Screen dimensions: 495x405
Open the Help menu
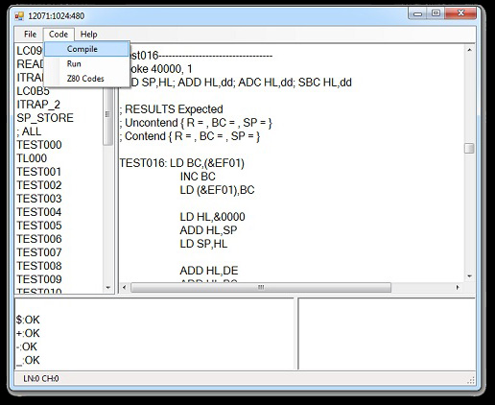[88, 35]
